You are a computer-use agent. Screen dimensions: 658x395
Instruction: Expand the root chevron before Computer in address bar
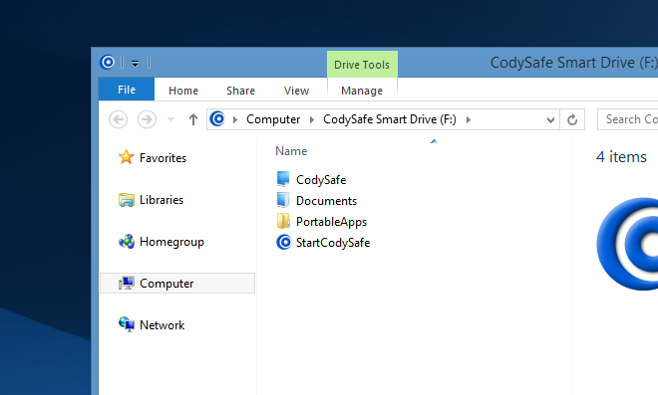[235, 120]
